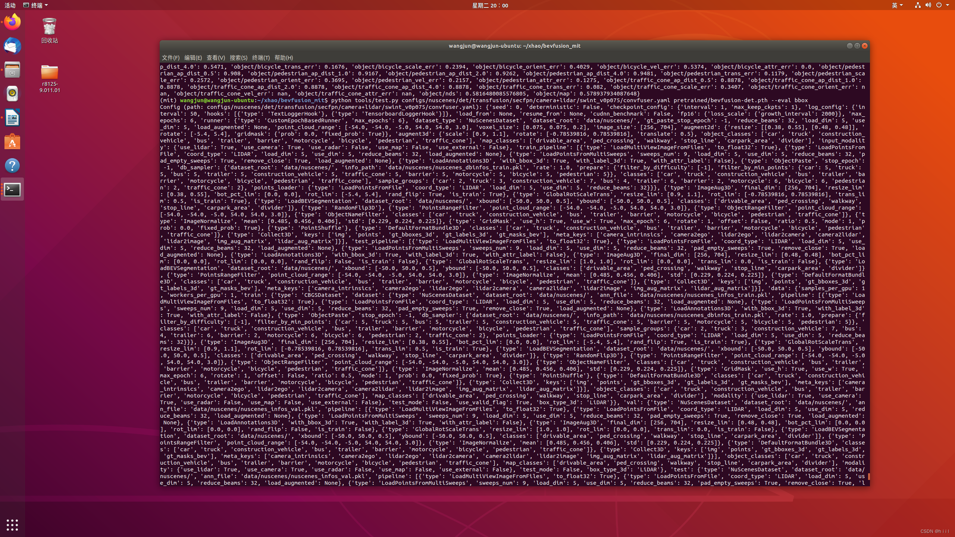The height and width of the screenshot is (537, 955).
Task: Open Rhythmbox music player icon
Action: (12, 94)
